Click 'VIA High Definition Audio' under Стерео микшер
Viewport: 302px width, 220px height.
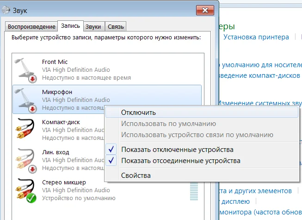(76, 190)
